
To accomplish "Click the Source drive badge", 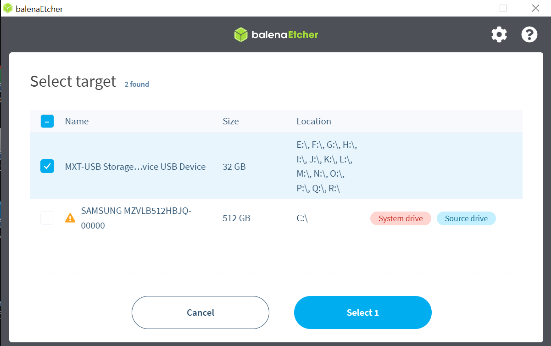I will tap(466, 218).
